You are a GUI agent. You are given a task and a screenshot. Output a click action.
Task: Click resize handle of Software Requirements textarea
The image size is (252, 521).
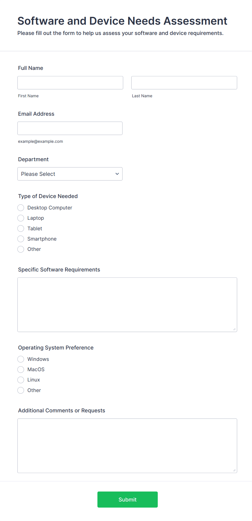coord(234,329)
